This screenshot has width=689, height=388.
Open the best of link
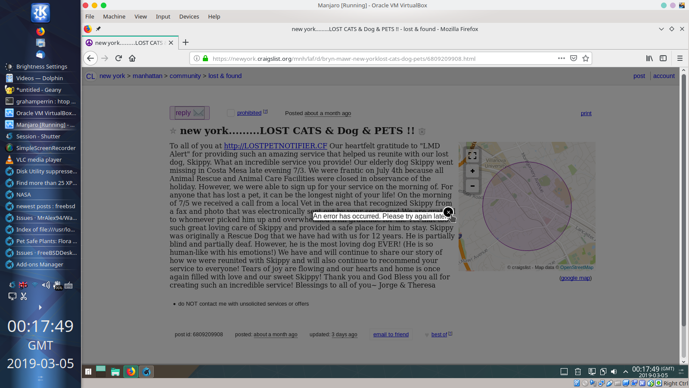point(439,335)
